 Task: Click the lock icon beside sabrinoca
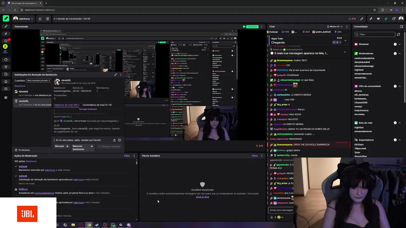pyautogui.click(x=40, y=19)
